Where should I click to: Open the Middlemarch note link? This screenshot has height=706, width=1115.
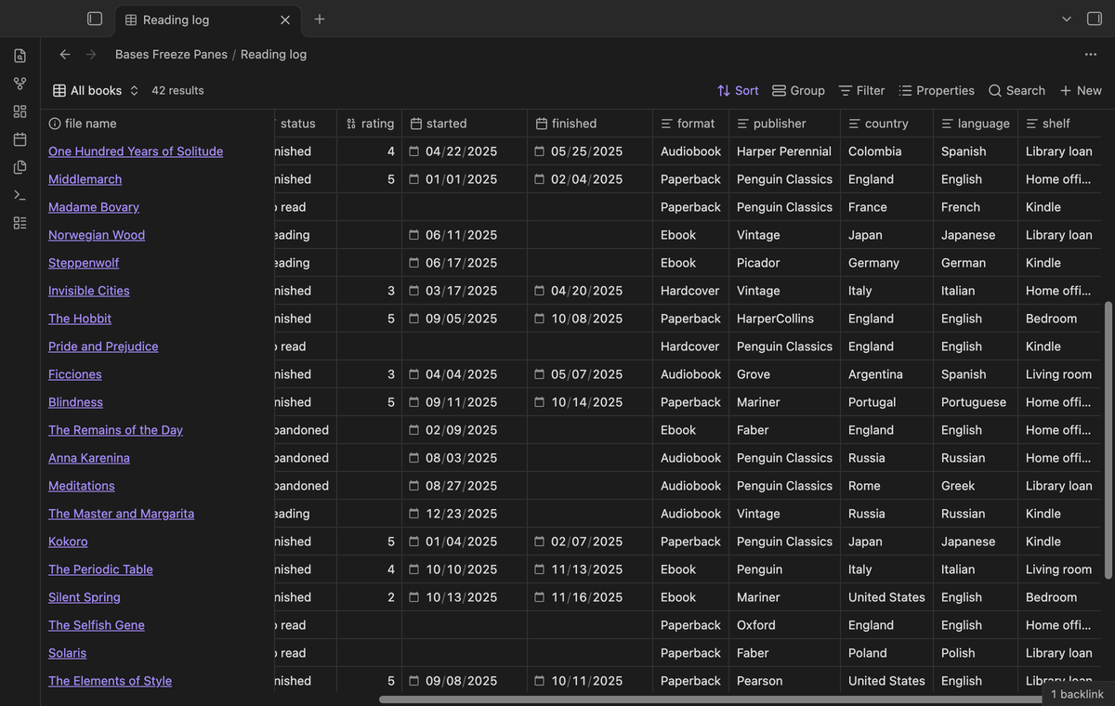click(x=85, y=179)
